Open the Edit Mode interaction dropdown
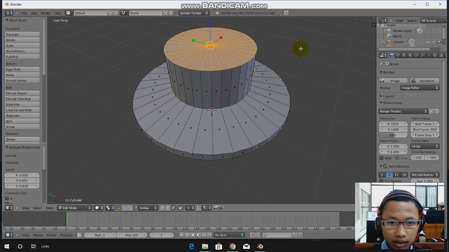Screen dimensions: 449x252 tap(74, 208)
